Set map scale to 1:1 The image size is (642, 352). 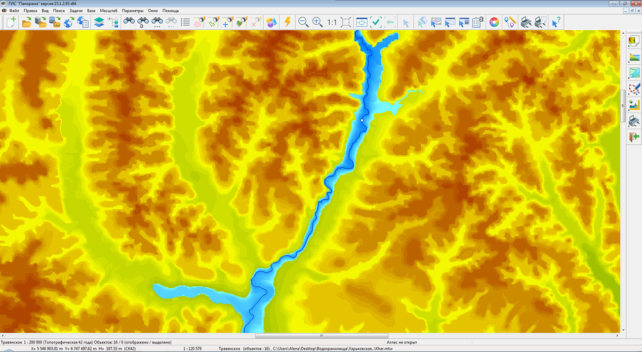[332, 22]
